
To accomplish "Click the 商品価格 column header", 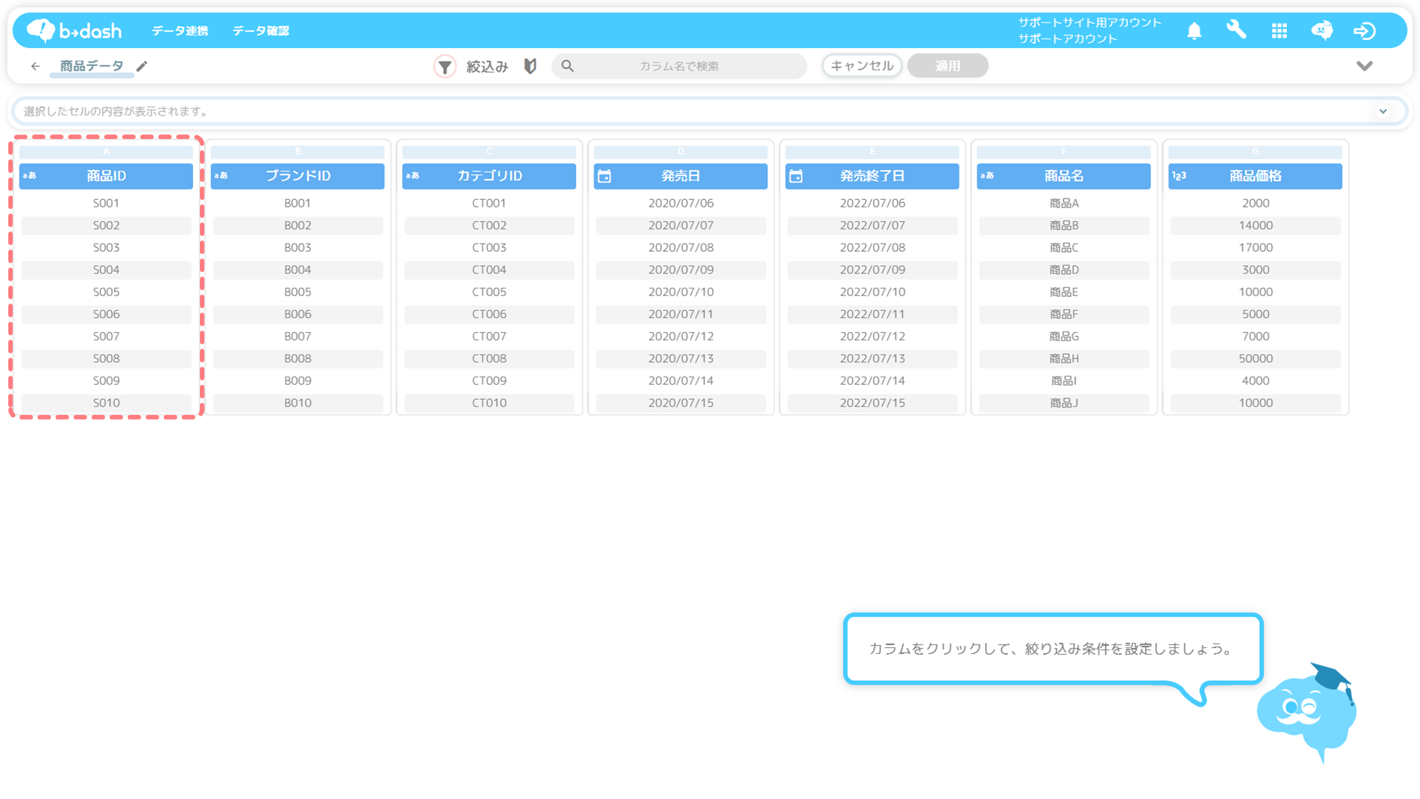I will click(x=1255, y=176).
